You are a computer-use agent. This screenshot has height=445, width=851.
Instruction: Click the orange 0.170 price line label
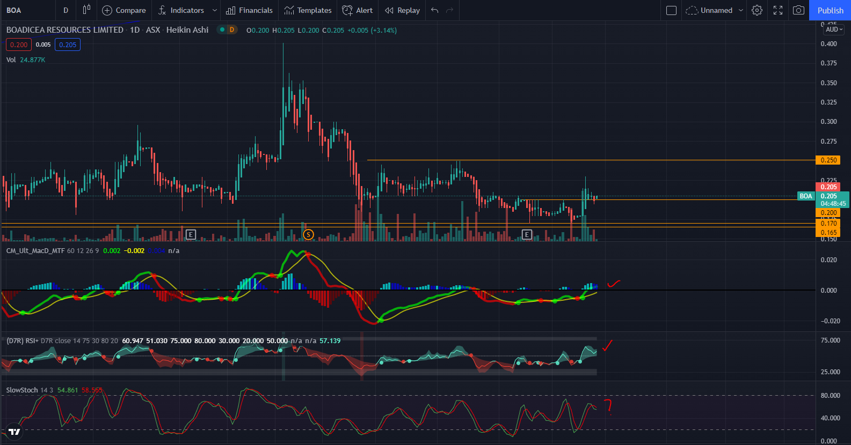[x=828, y=224]
